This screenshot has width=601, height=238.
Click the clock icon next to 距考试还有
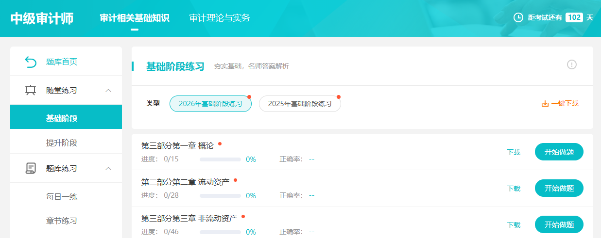[x=518, y=17]
